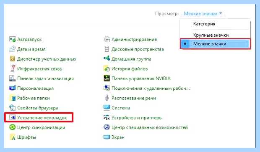The height and width of the screenshot is (152, 260).
Task: Click the Экран text
Action: pyautogui.click(x=118, y=137)
